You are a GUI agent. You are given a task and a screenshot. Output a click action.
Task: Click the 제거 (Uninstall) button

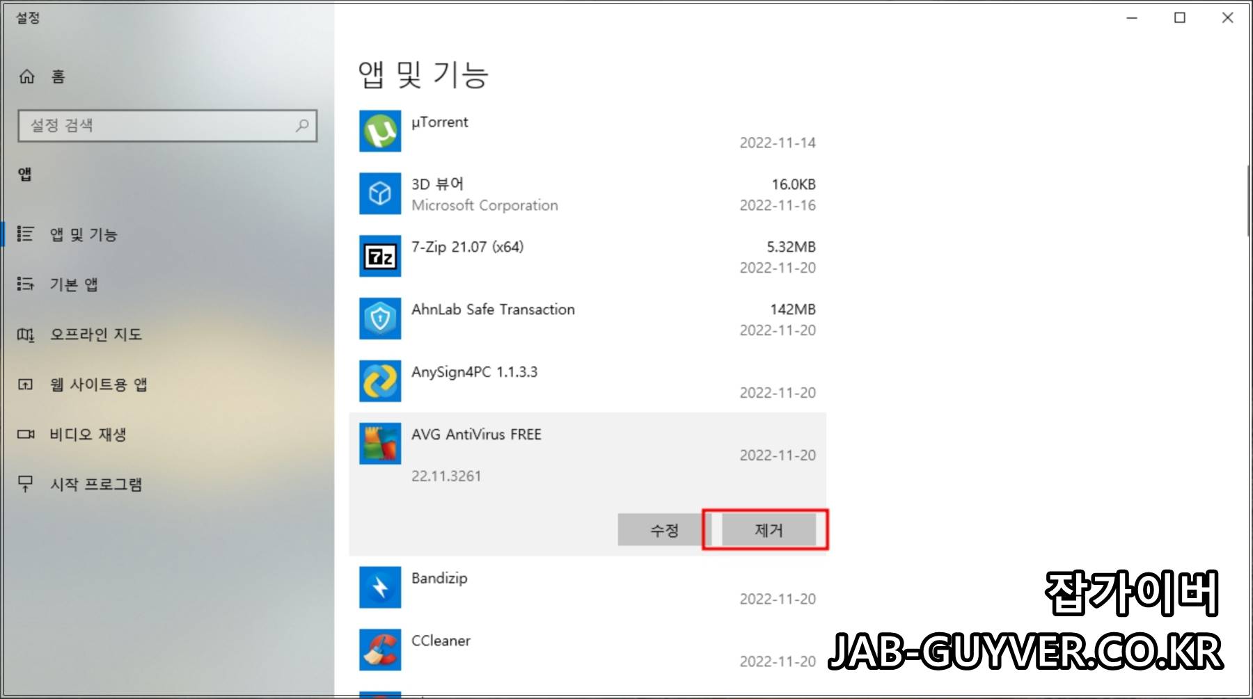pos(769,530)
